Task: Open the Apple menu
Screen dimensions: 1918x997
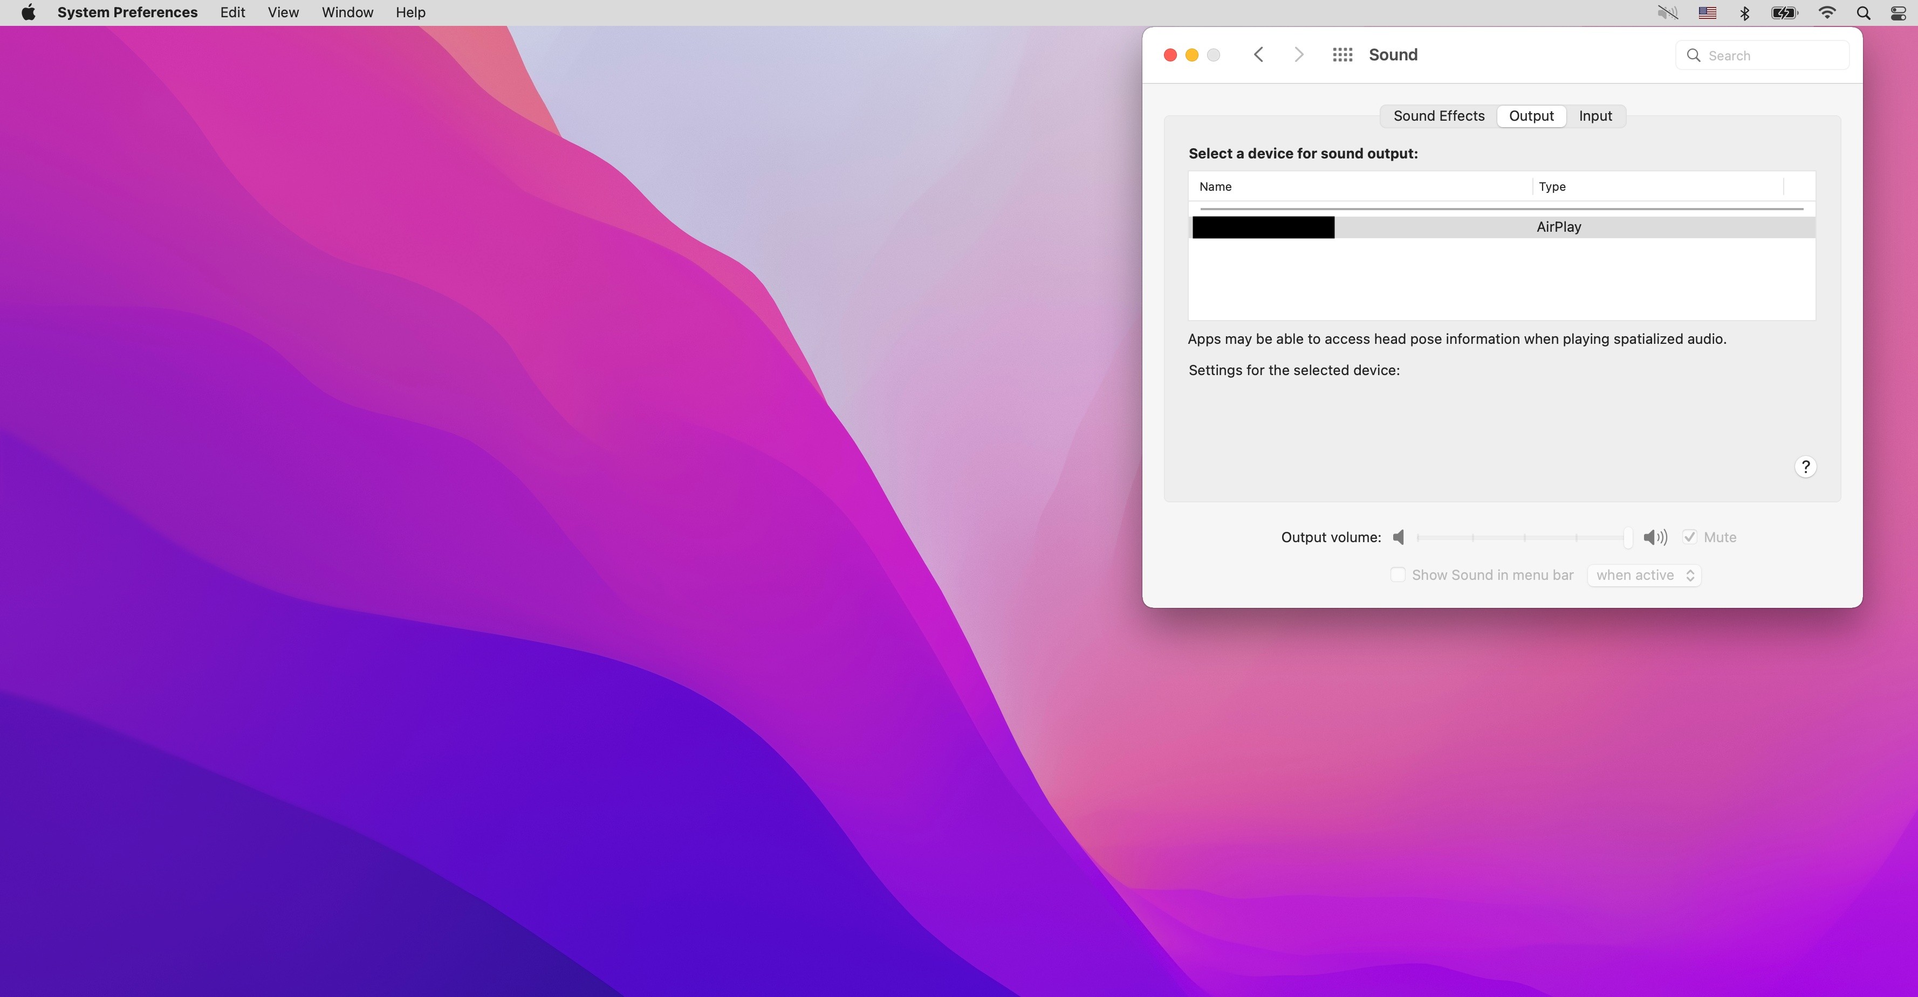Action: (28, 12)
